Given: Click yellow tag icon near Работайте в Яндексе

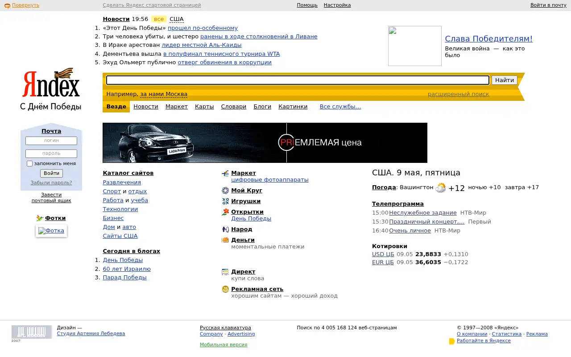Looking at the screenshot, I should coord(452,341).
